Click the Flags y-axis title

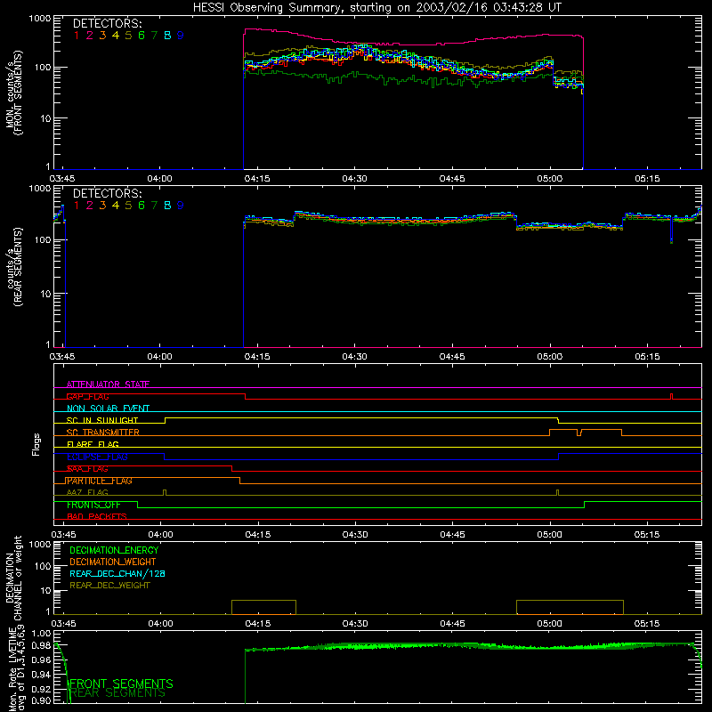[x=36, y=444]
